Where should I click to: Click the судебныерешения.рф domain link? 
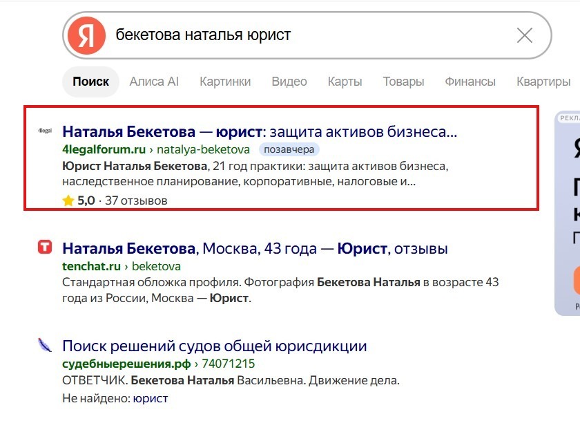click(x=126, y=364)
